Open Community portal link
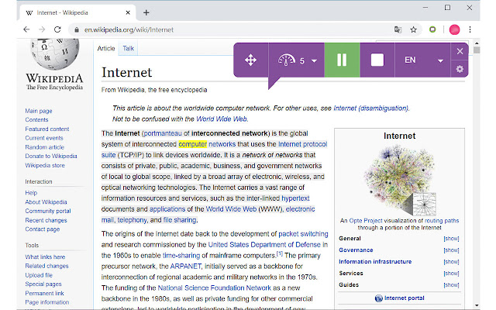496x310 pixels. [48, 211]
